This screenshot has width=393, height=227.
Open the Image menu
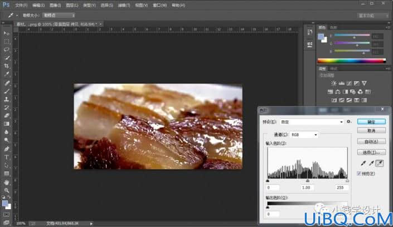[x=55, y=5]
